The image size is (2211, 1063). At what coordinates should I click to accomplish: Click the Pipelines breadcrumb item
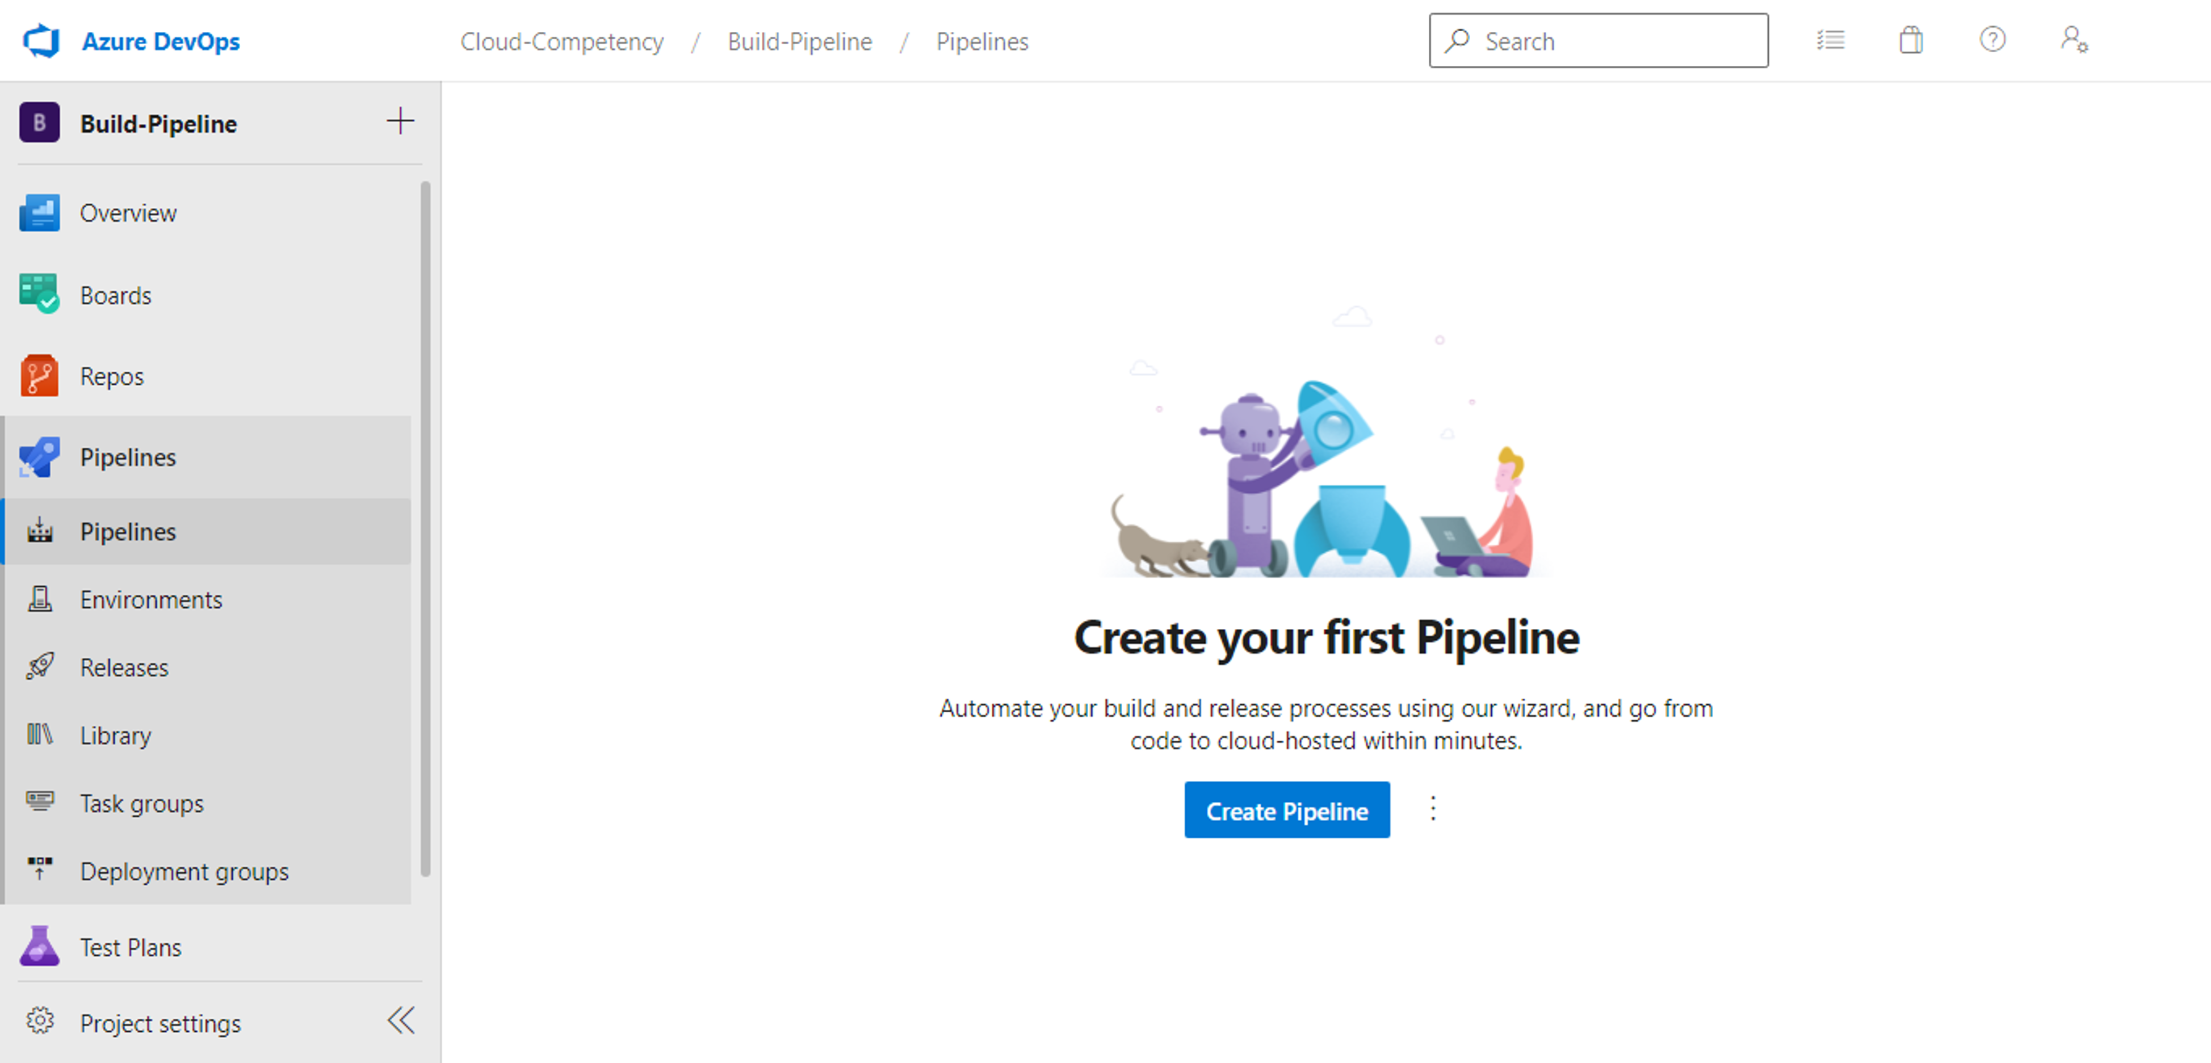click(x=982, y=41)
